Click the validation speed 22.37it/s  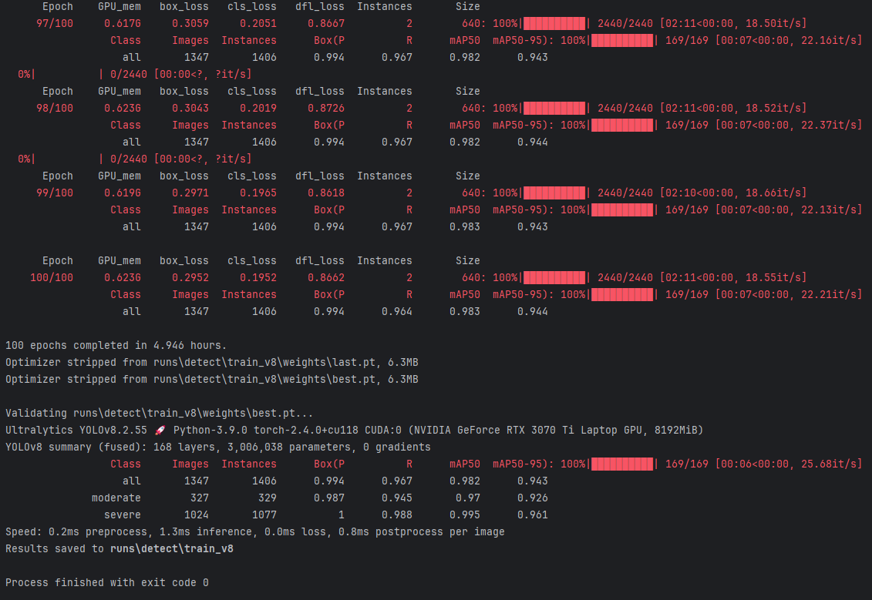click(x=829, y=125)
